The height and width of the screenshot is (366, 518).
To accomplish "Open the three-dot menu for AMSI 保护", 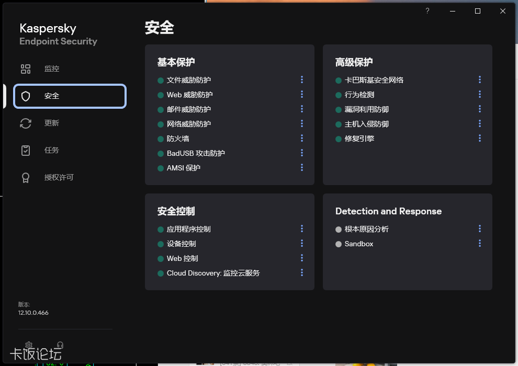I will 301,167.
